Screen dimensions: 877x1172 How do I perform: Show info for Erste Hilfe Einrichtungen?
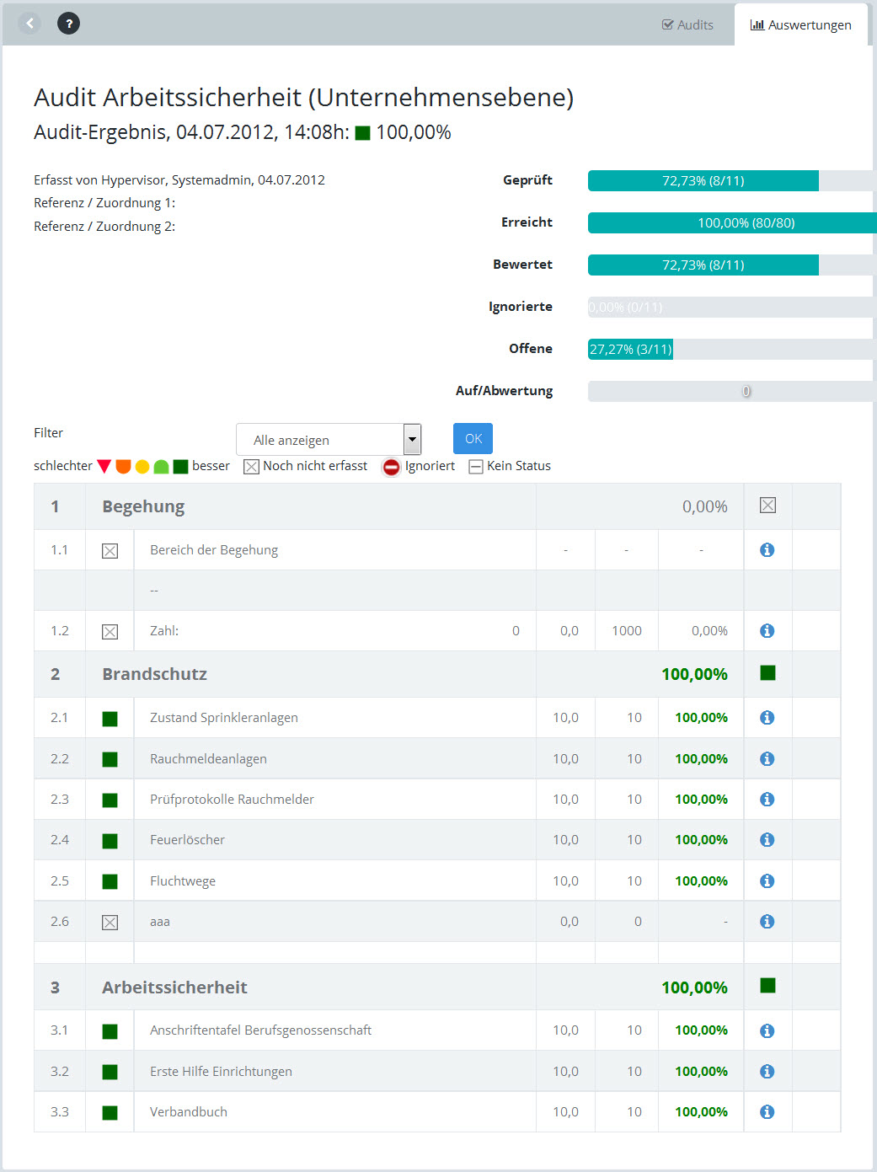767,1072
